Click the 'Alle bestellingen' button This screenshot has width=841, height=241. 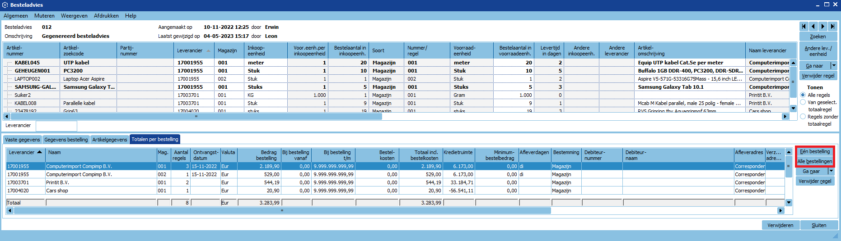(814, 161)
